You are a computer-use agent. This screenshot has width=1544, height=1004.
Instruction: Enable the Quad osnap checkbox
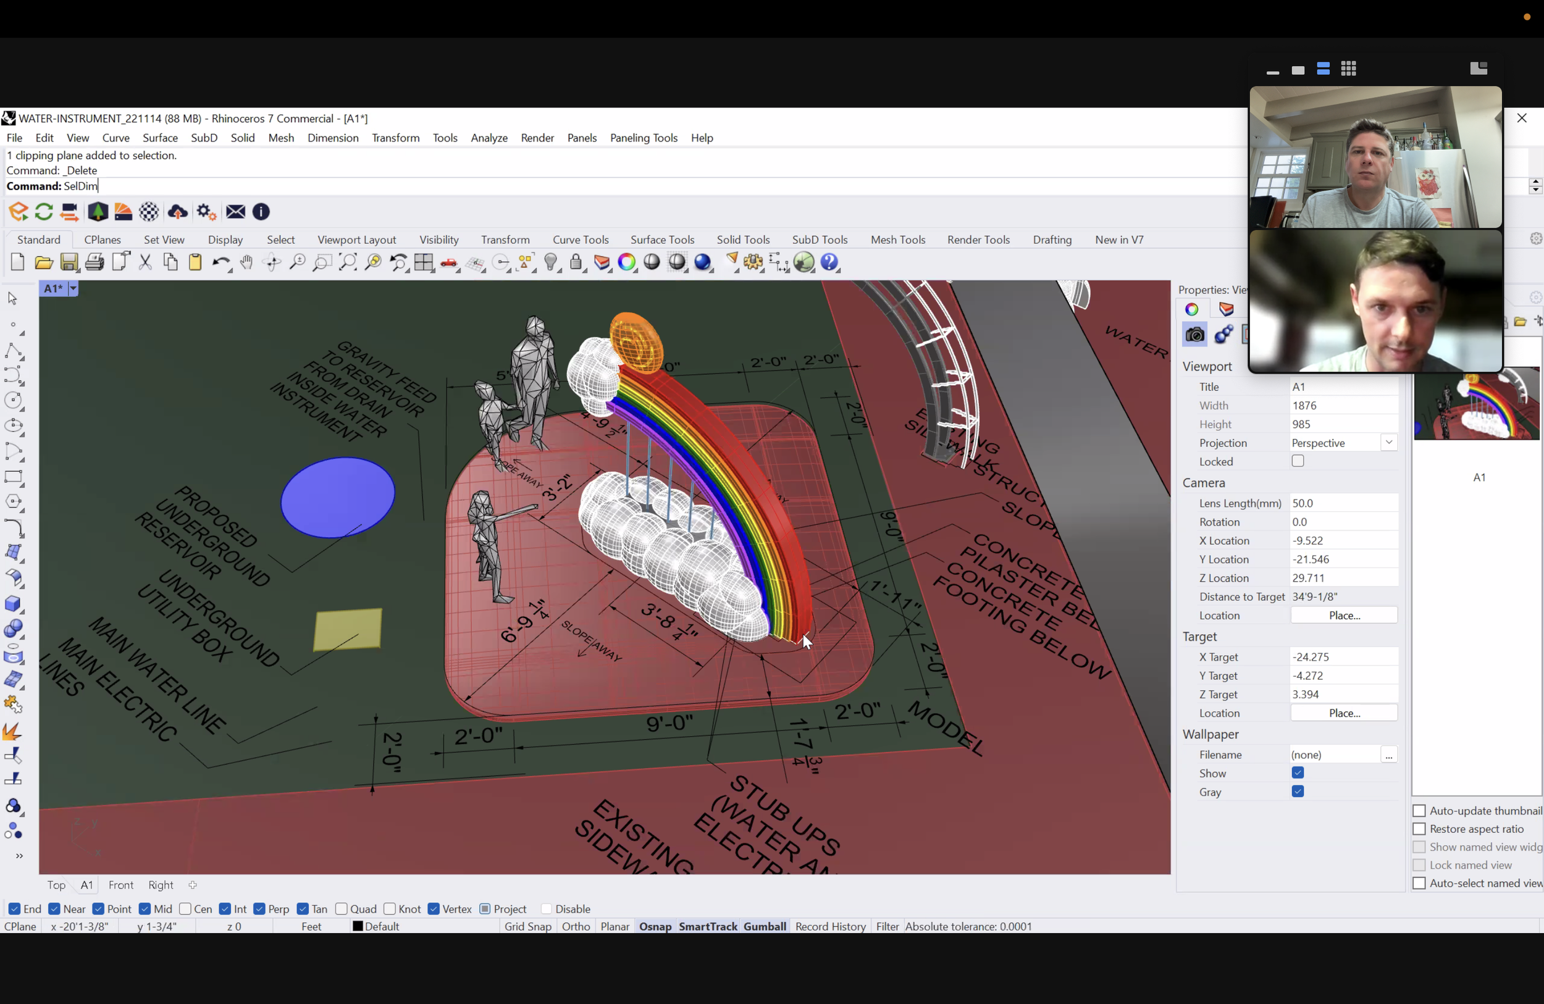point(342,909)
